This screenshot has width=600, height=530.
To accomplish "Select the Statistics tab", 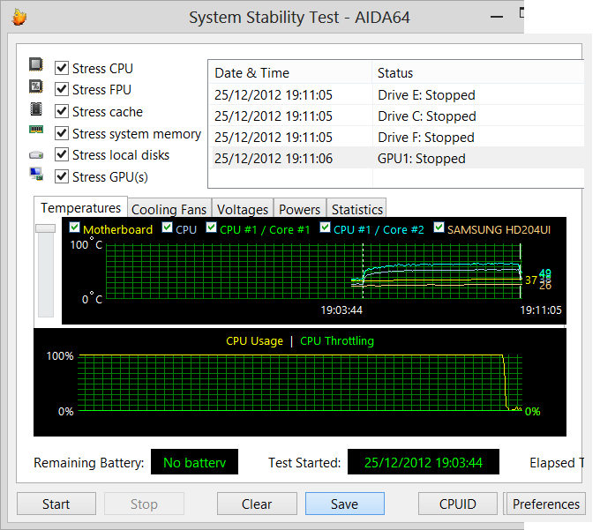I will click(356, 209).
